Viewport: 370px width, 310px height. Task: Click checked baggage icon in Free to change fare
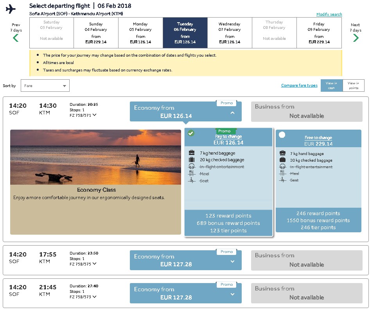tap(282, 160)
